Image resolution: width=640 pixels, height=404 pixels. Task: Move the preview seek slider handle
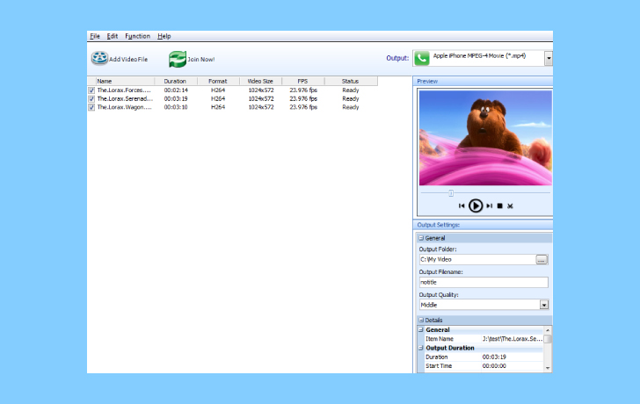451,193
